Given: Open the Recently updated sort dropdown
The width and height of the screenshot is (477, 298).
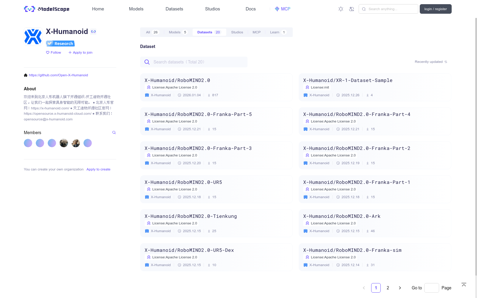Looking at the screenshot, I should [431, 62].
